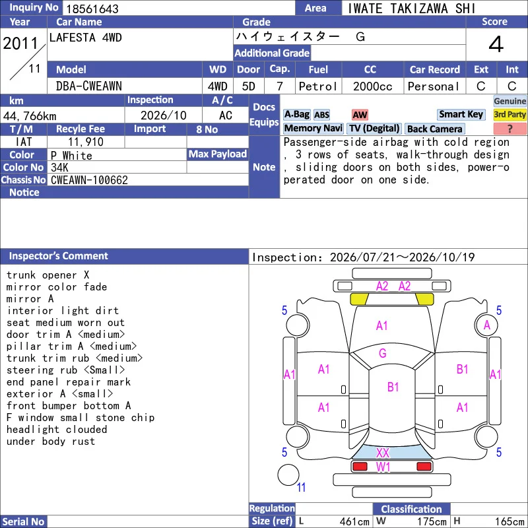The width and height of the screenshot is (528, 528).
Task: Click the inquiry number 18561643
Action: pos(92,9)
